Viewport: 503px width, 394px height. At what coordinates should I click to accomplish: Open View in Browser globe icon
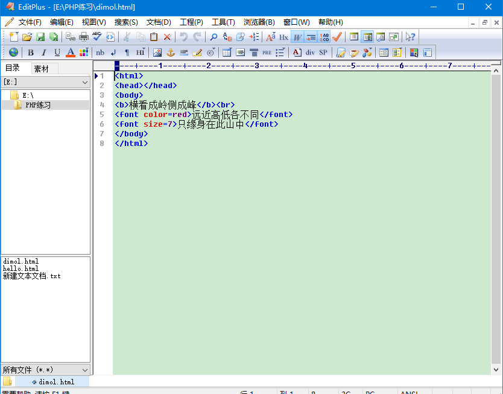(x=13, y=52)
